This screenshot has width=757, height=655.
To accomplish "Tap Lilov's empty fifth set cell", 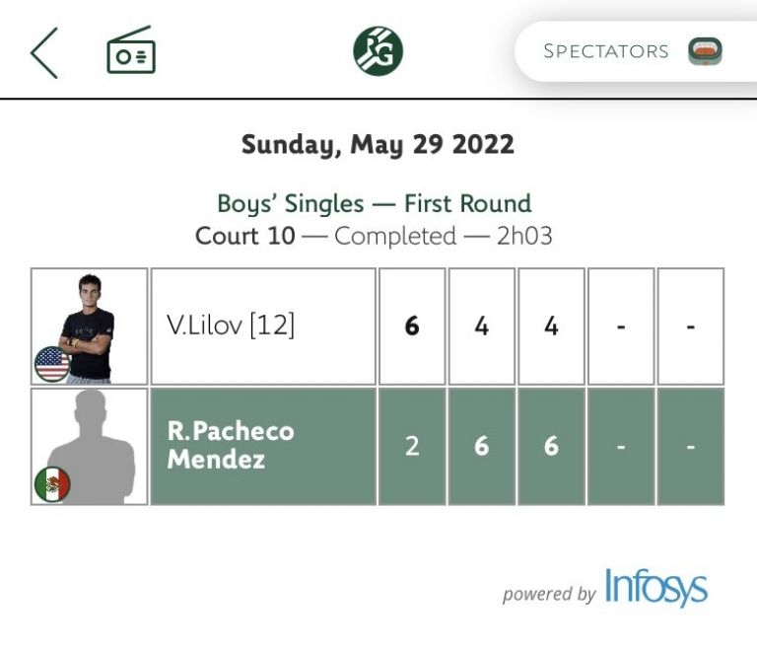I will 691,327.
